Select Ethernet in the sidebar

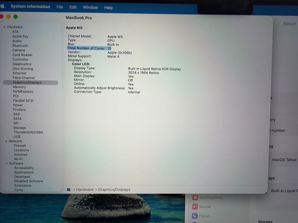19,73
